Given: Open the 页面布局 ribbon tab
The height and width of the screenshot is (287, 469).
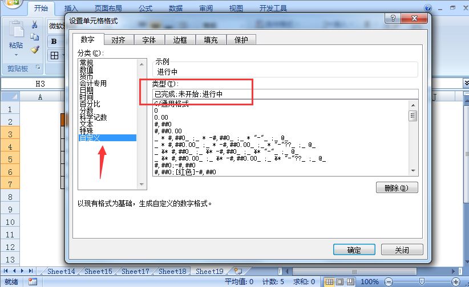Looking at the screenshot, I should tap(108, 8).
